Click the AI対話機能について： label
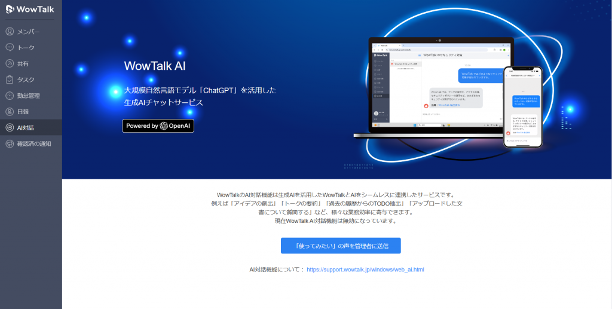Viewport: 612px width, 309px height. point(277,270)
